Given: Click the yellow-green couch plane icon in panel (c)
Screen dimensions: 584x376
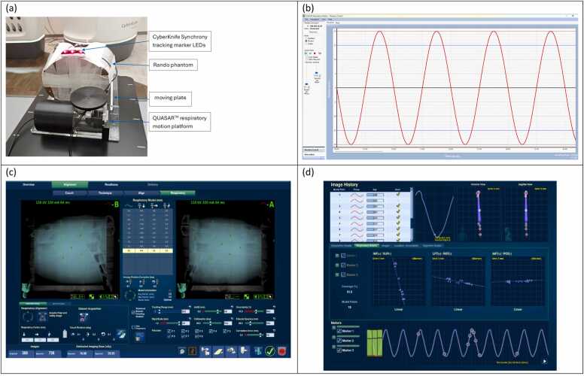Looking at the screenshot, I should point(218,350).
